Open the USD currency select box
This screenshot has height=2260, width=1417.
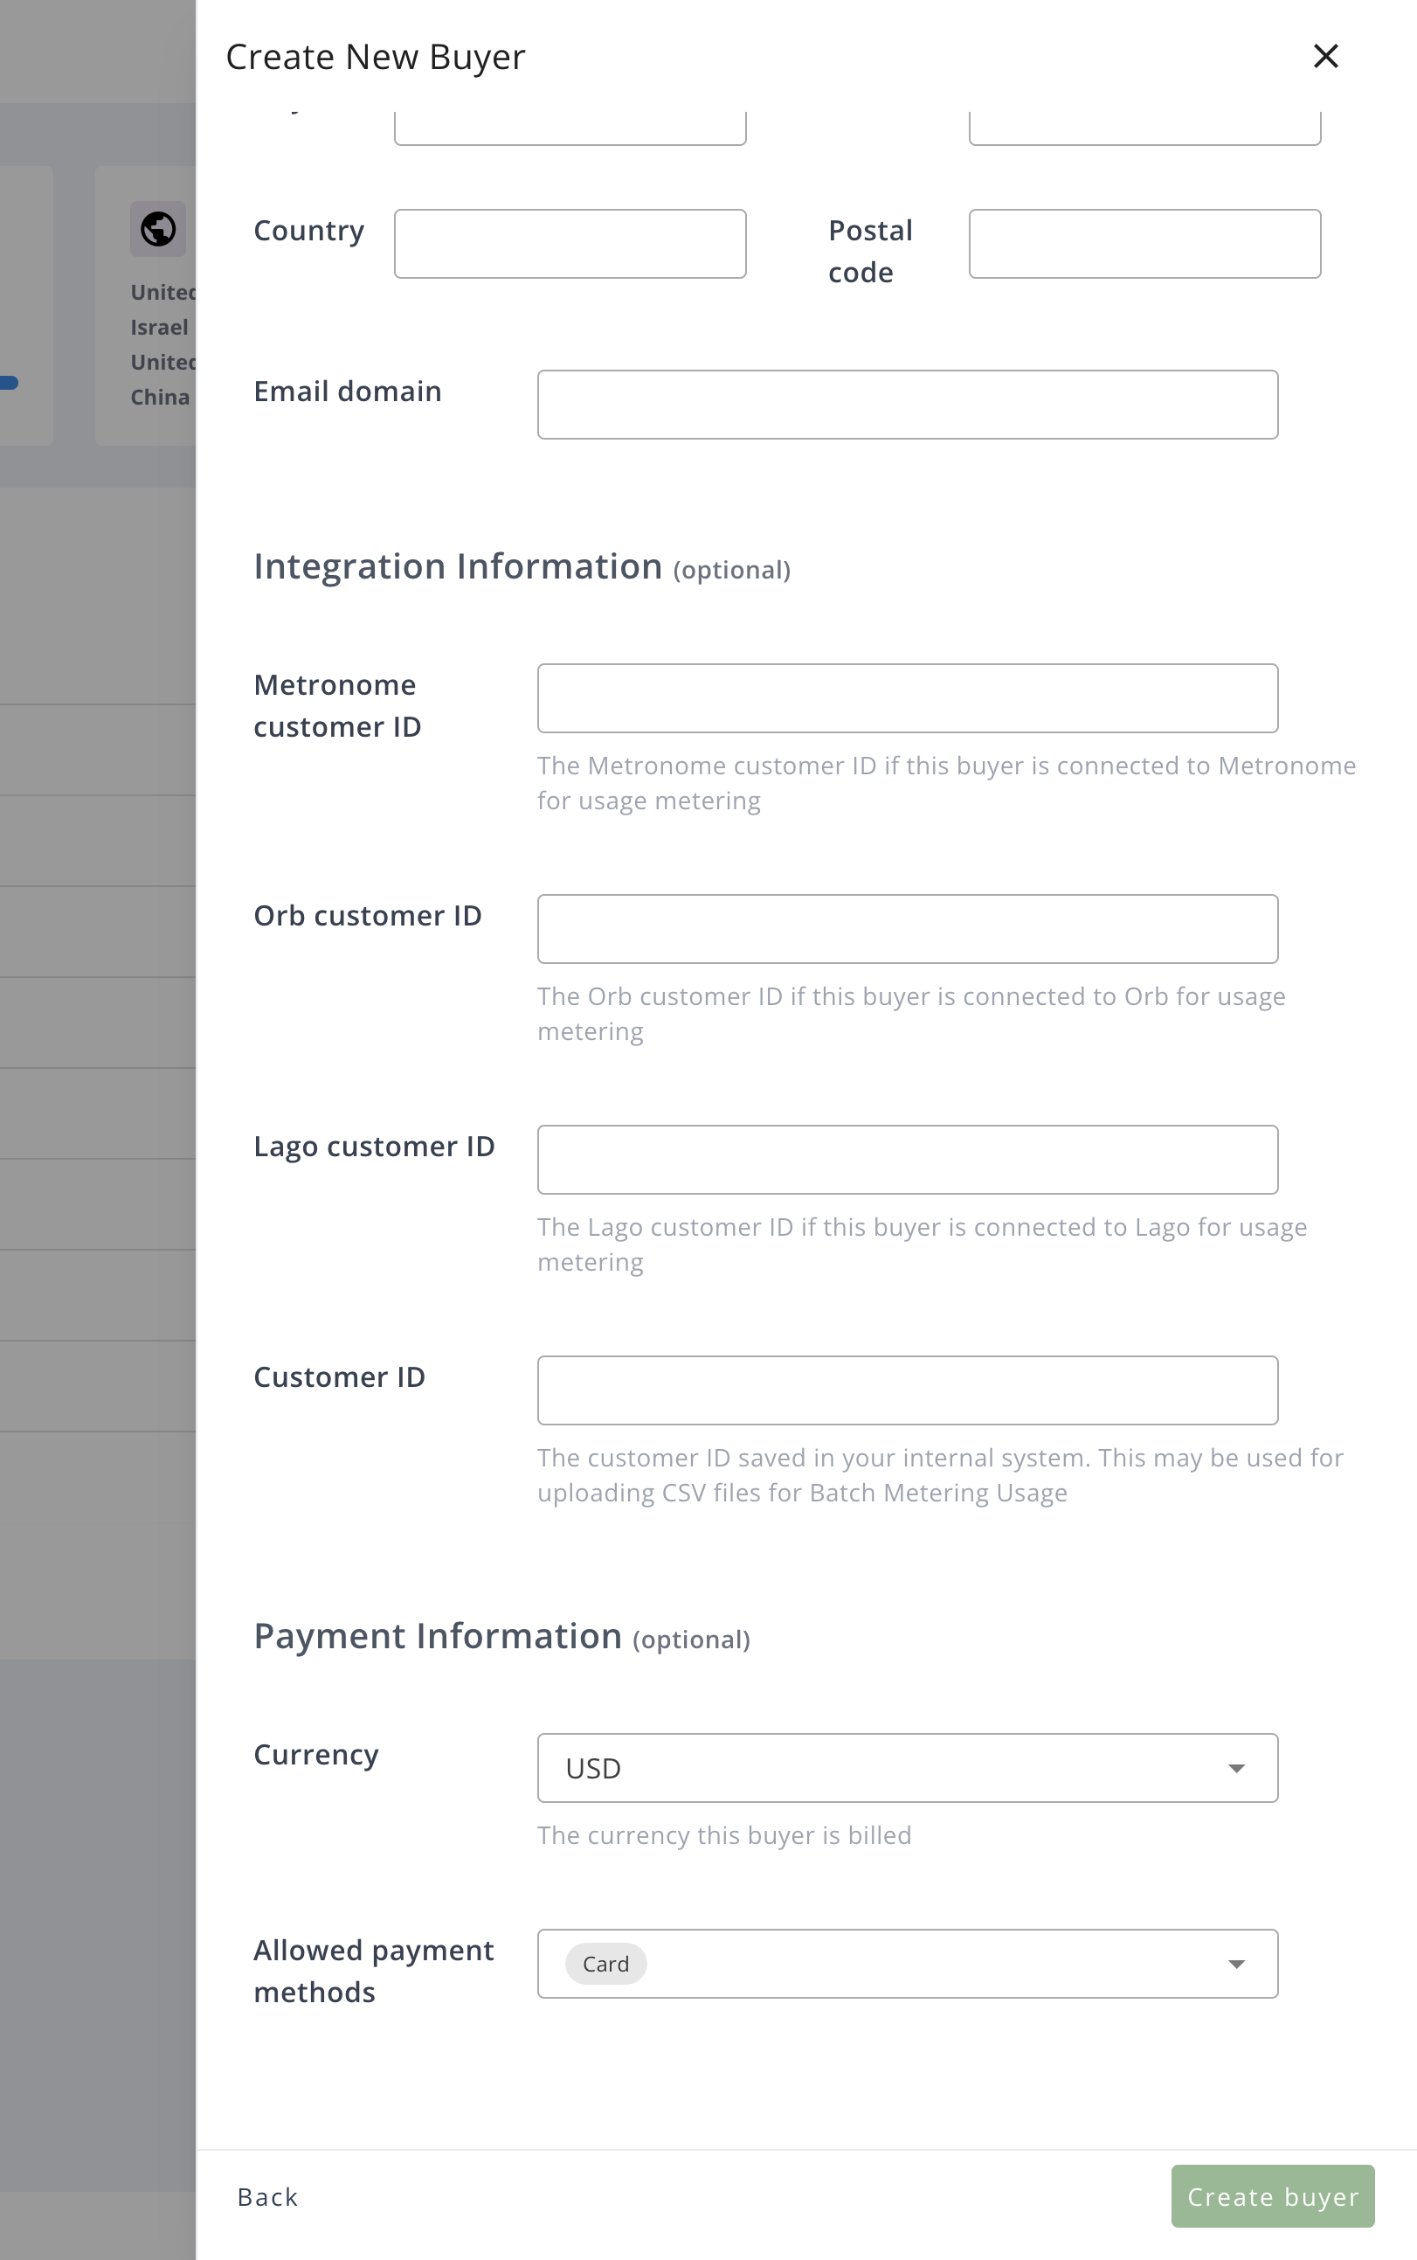(881, 1768)
